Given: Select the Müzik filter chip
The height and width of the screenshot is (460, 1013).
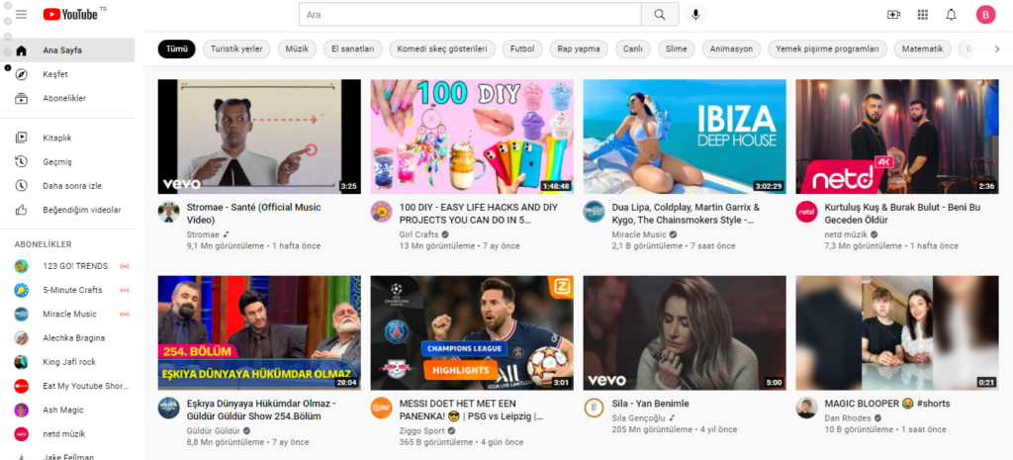Looking at the screenshot, I should tap(297, 49).
